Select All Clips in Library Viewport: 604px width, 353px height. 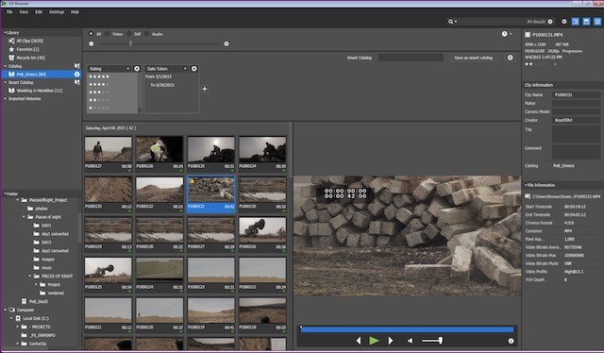tap(30, 41)
